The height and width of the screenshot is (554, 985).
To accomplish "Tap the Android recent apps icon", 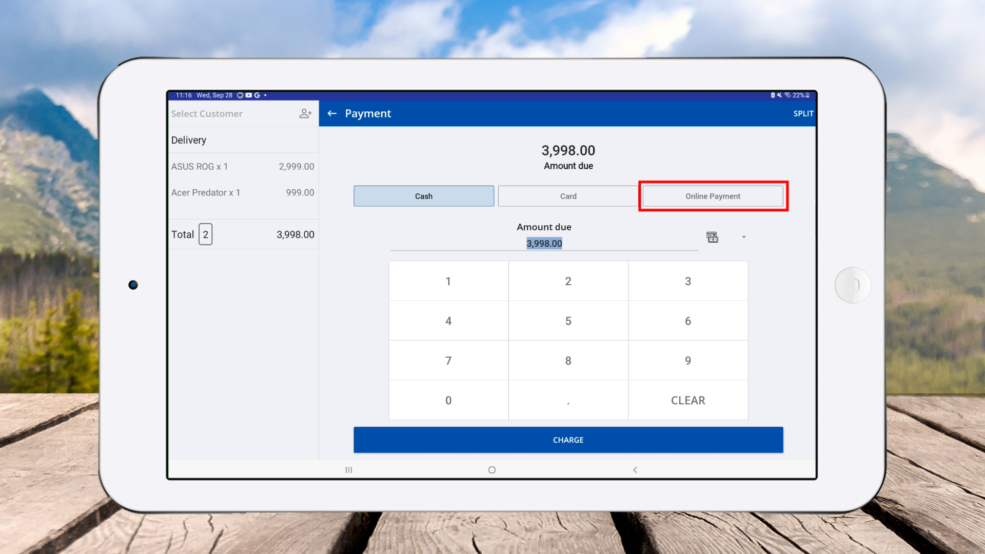I will pos(349,470).
